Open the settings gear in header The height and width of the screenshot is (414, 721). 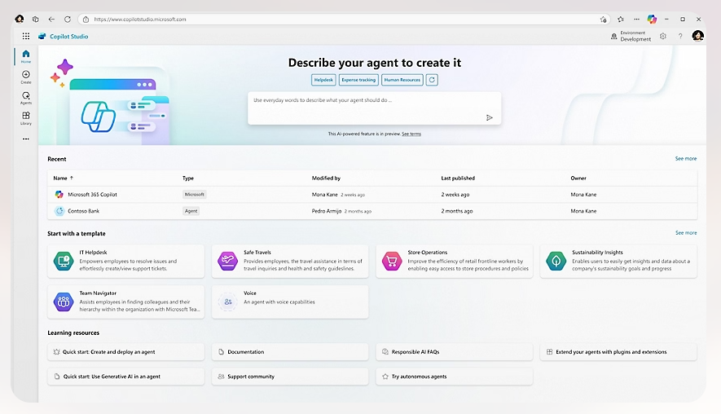662,36
